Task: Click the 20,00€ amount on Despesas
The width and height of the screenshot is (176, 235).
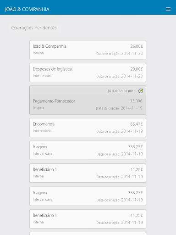Action: [x=137, y=69]
